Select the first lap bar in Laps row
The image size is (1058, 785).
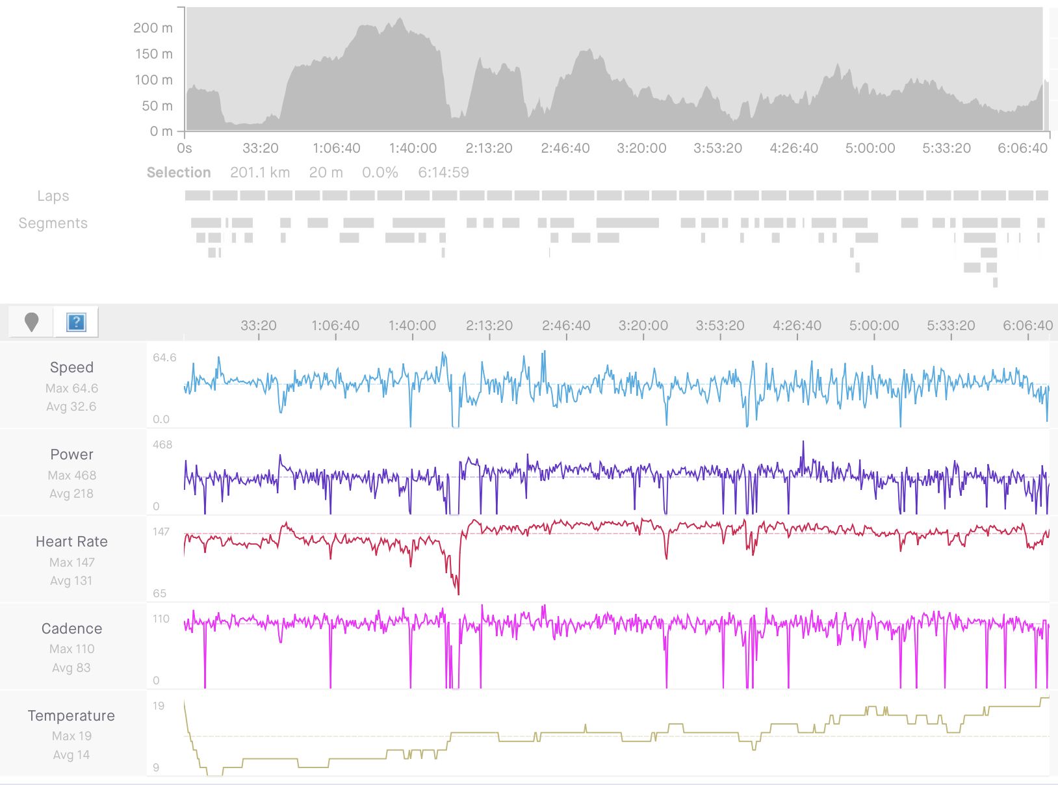pyautogui.click(x=198, y=196)
